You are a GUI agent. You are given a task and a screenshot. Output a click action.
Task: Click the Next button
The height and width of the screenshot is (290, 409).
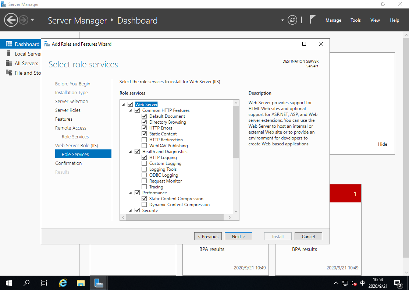click(238, 236)
